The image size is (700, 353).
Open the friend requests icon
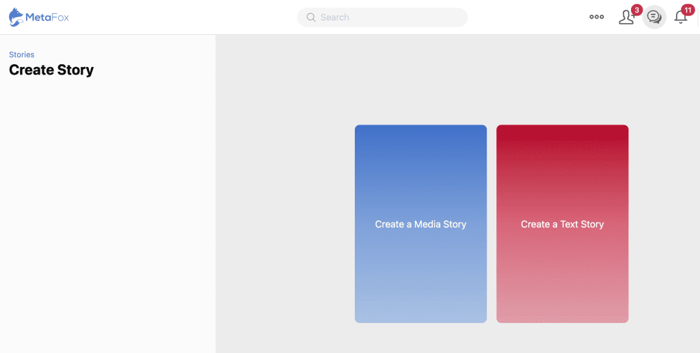click(x=625, y=18)
